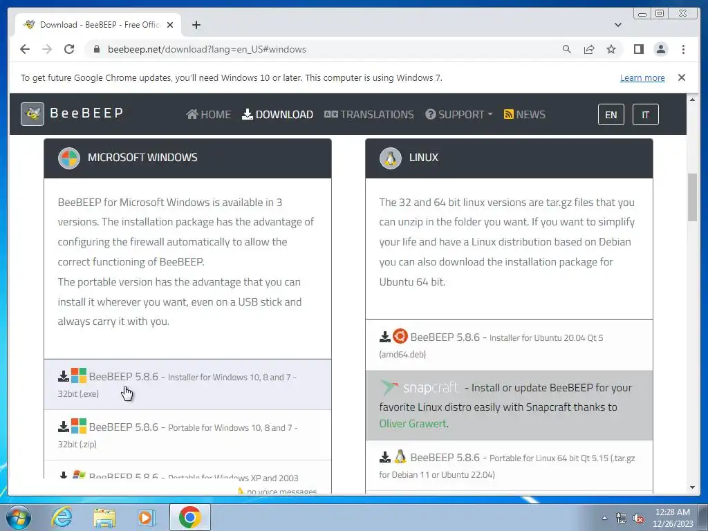Close the BeeBEEP Download tab

pyautogui.click(x=170, y=25)
